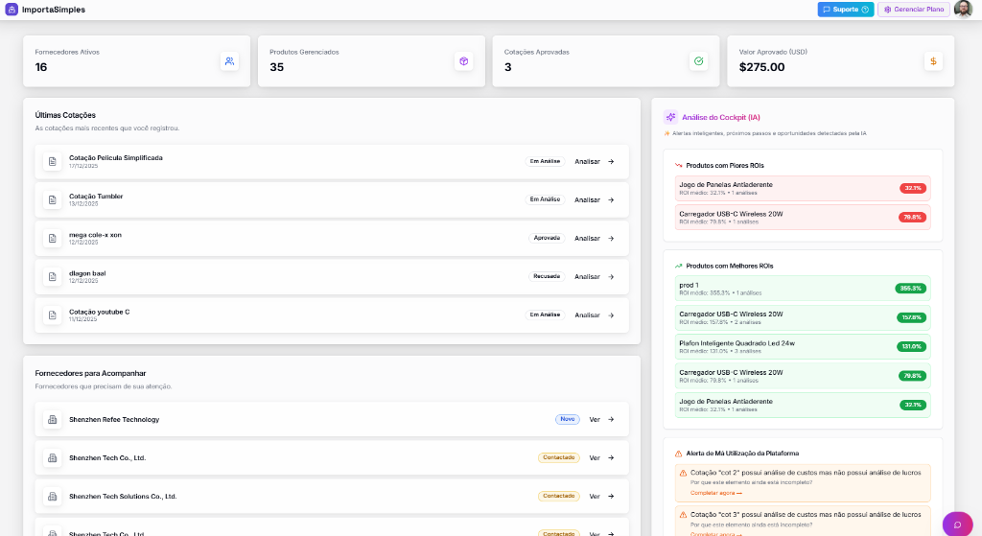982x536 pixels.
Task: Click the red 79.8% ROI badge
Action: click(913, 218)
